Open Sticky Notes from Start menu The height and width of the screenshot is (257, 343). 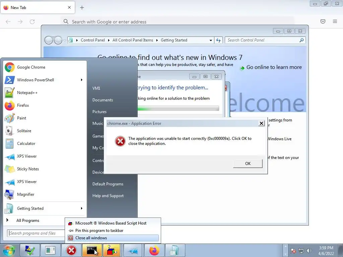point(45,169)
